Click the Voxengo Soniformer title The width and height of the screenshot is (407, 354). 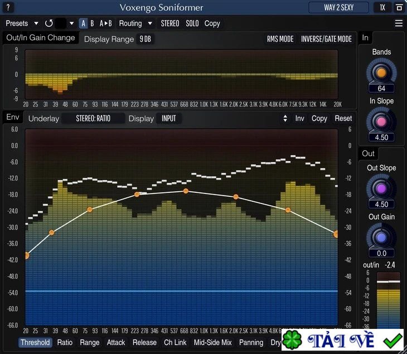[161, 7]
